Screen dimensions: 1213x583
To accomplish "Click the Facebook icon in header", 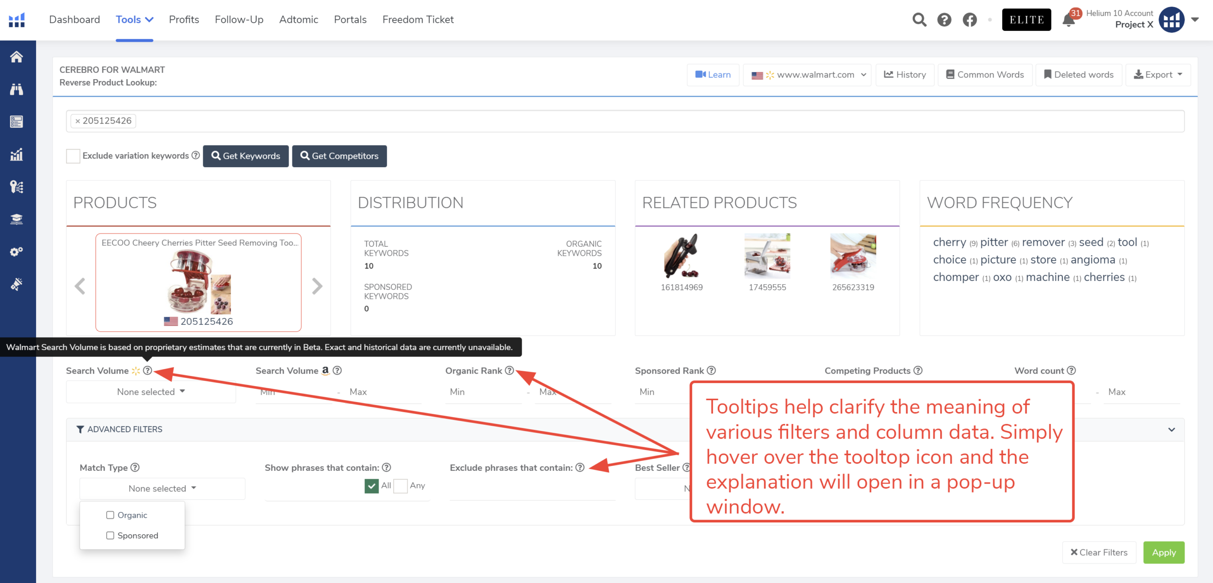I will tap(969, 20).
